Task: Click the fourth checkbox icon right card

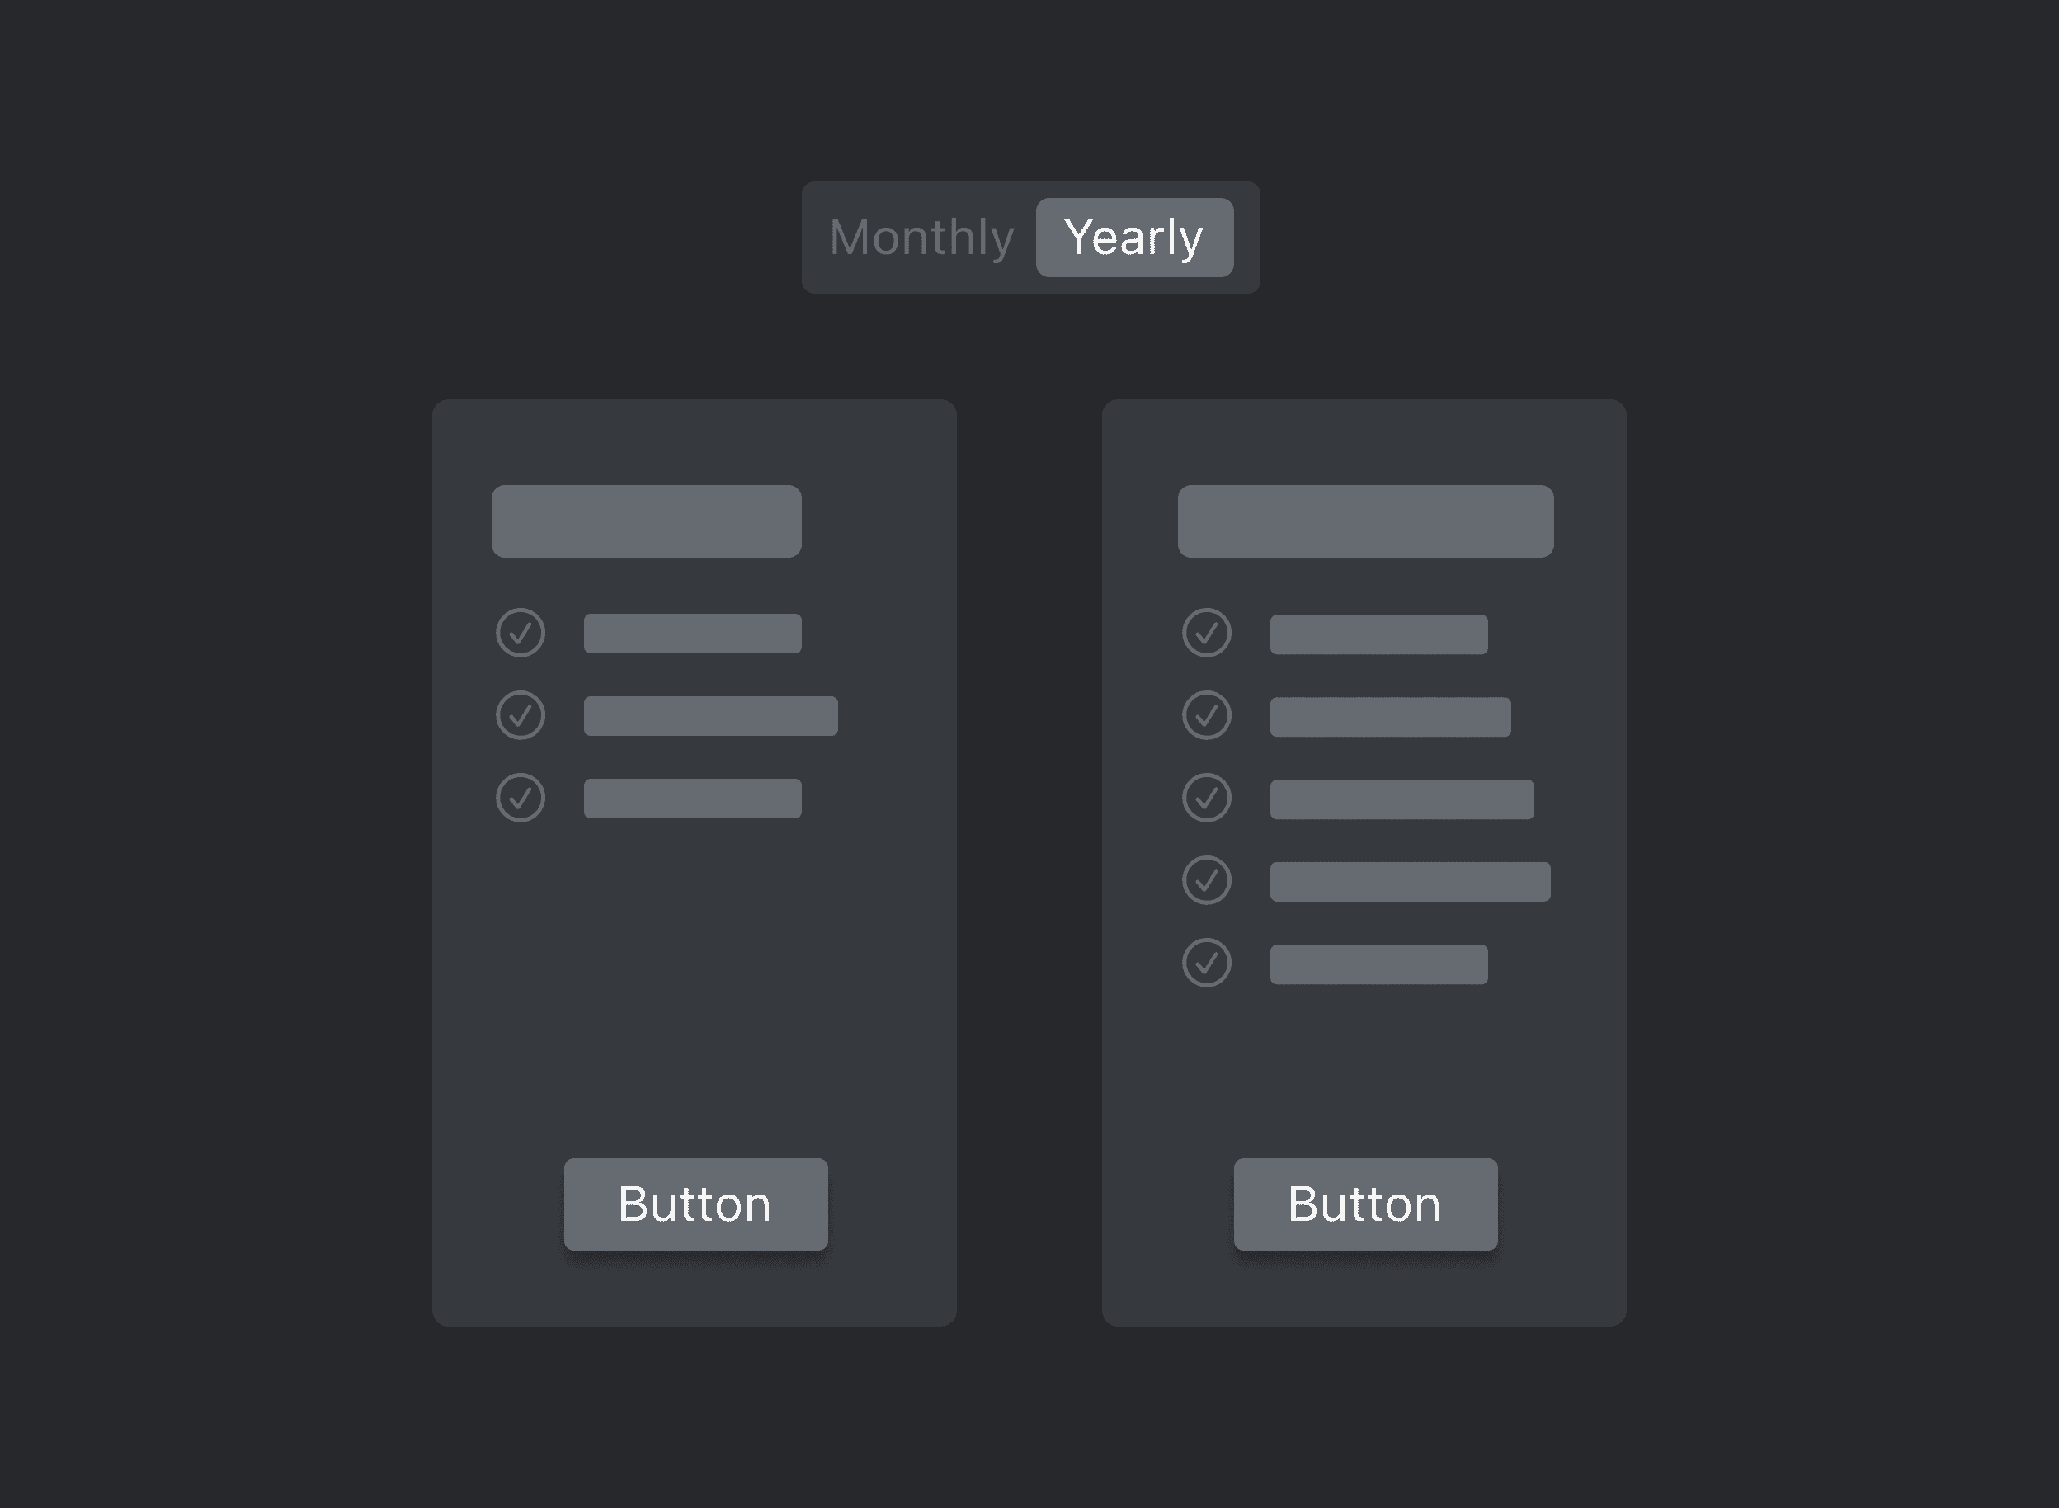Action: [x=1207, y=878]
